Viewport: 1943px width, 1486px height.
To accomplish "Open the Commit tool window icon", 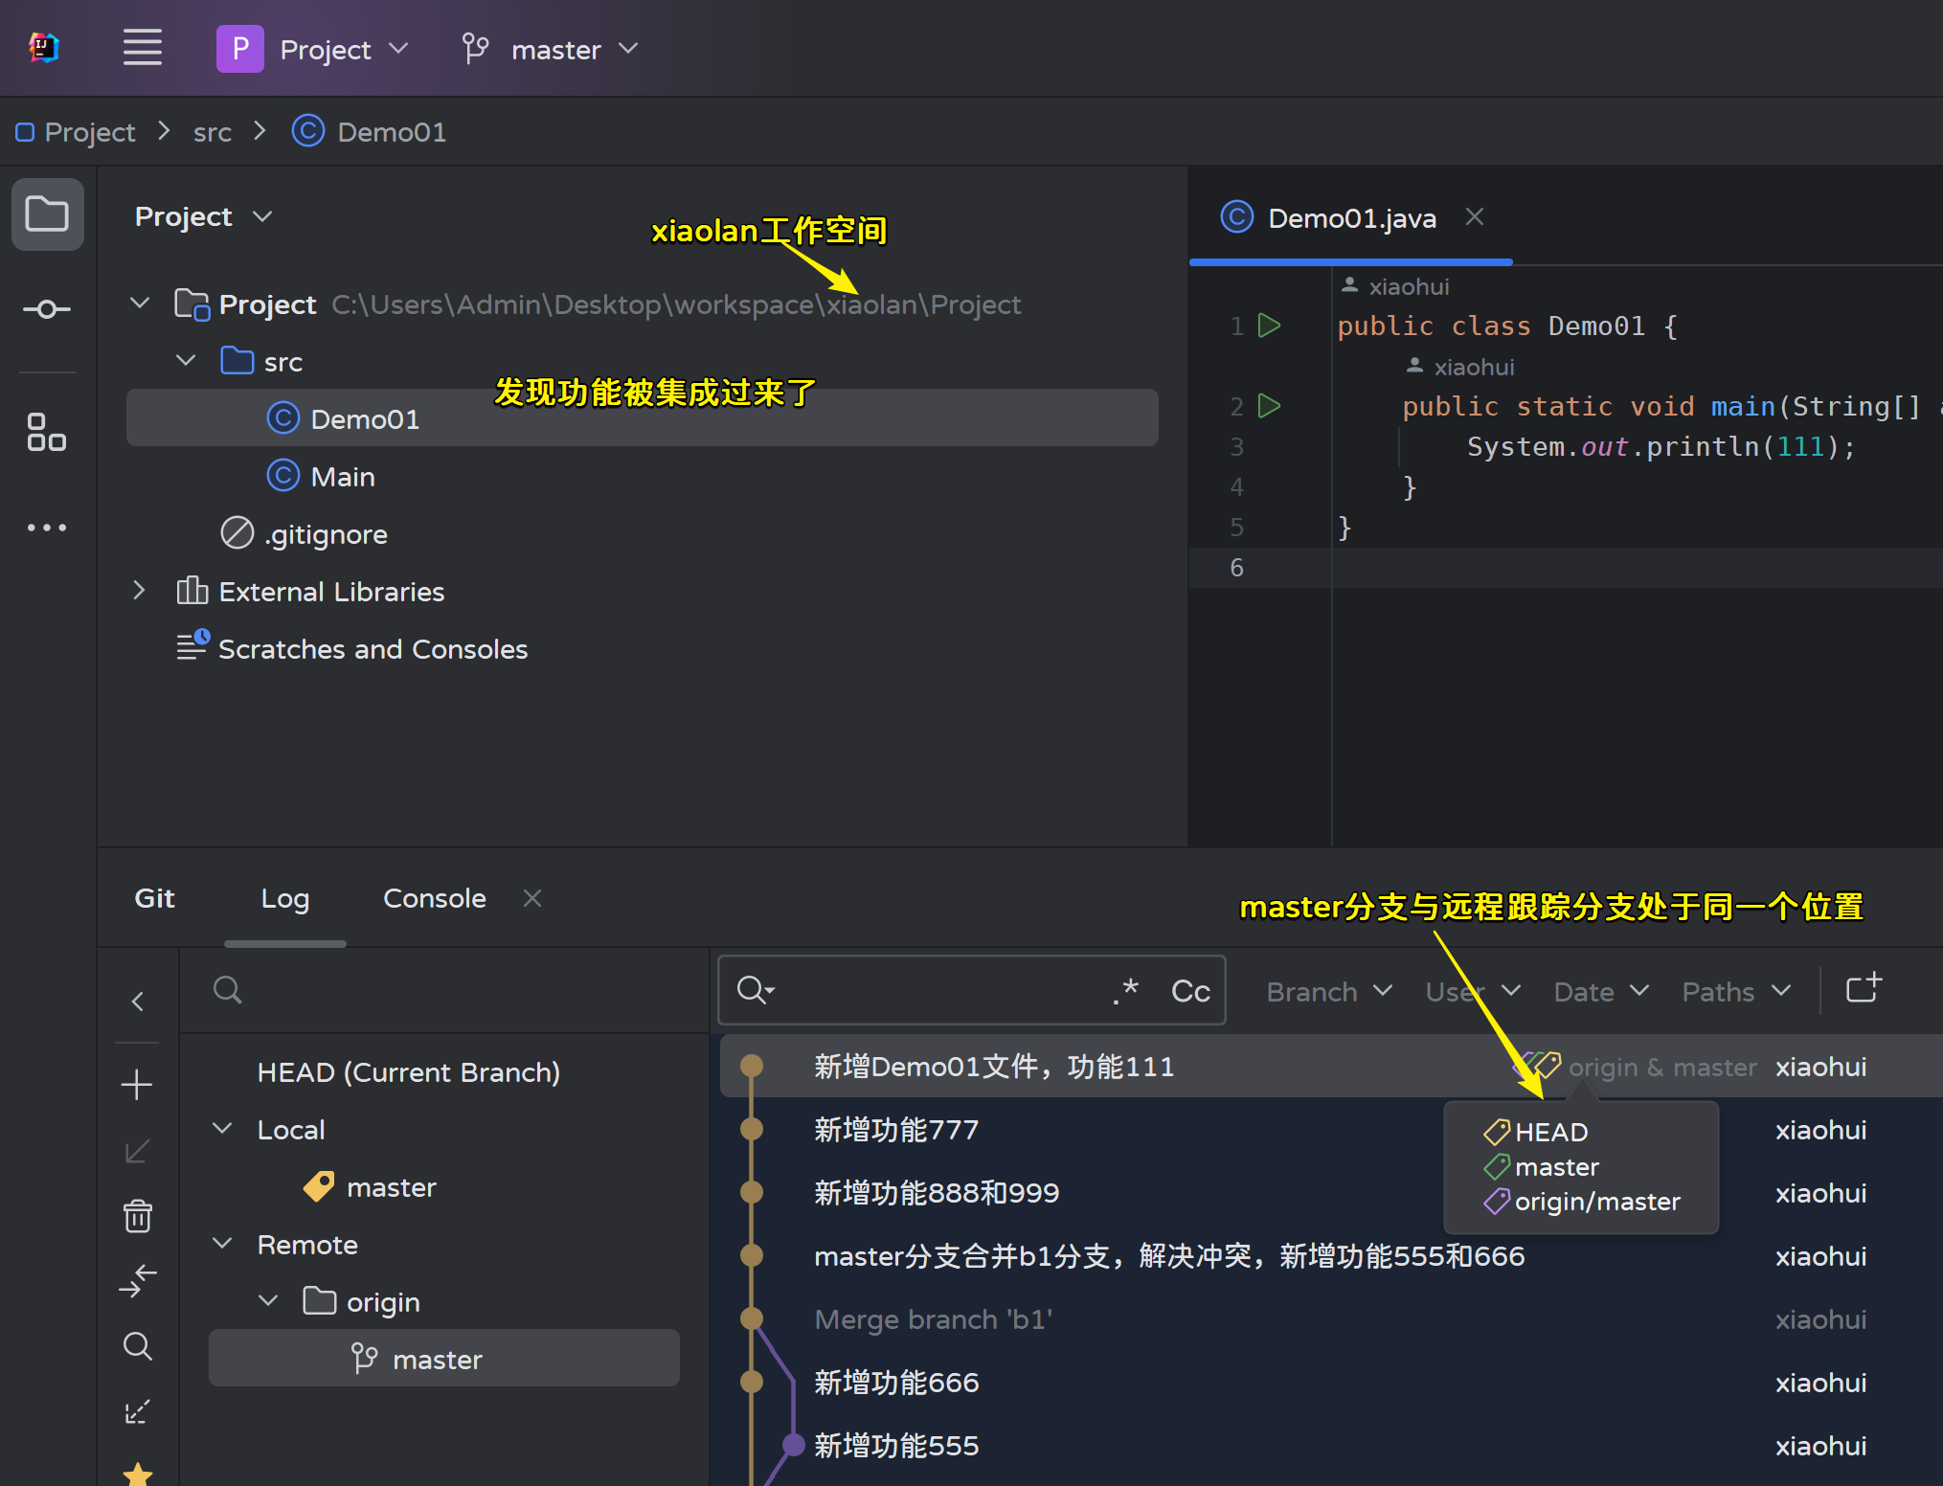I will pyautogui.click(x=47, y=309).
